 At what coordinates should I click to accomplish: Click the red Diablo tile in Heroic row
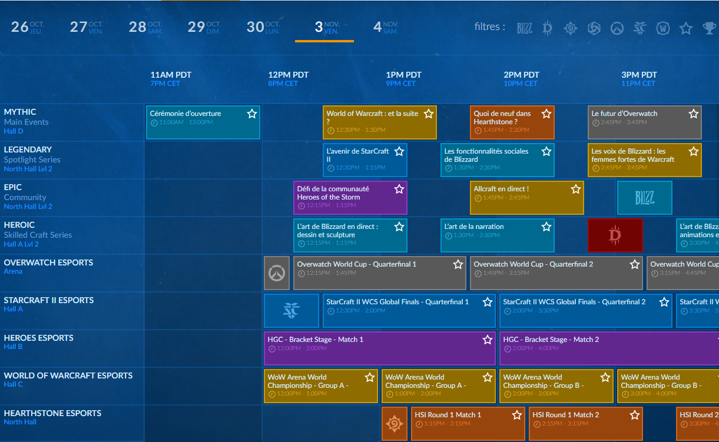point(615,235)
